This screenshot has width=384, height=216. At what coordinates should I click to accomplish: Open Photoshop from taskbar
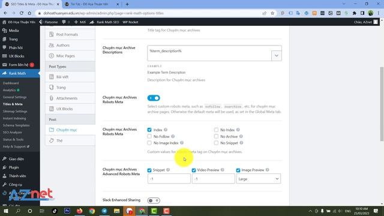click(x=67, y=211)
